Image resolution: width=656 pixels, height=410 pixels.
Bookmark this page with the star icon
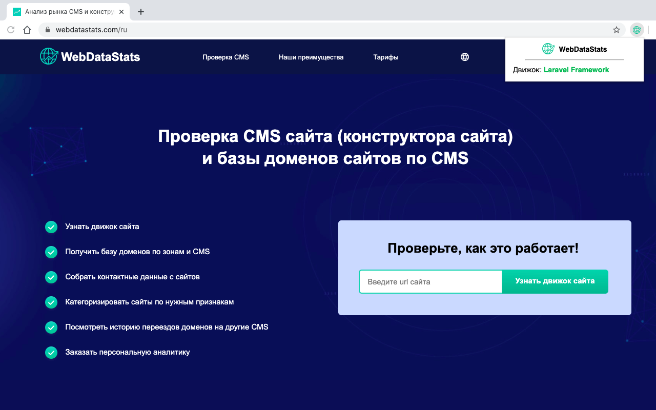click(617, 30)
